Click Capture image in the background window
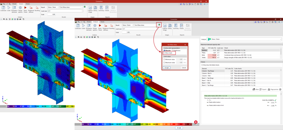This screenshot has width=283, height=130. coord(90,9)
